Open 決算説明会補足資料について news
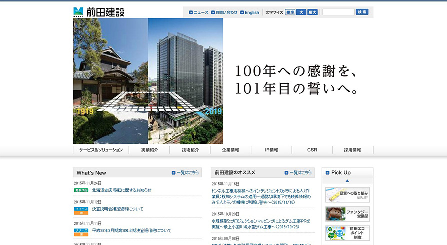The image size is (447, 245). pyautogui.click(x=117, y=209)
